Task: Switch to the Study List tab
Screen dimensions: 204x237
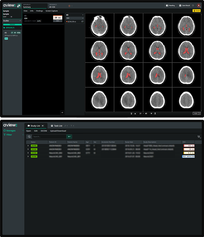Action: click(x=36, y=126)
